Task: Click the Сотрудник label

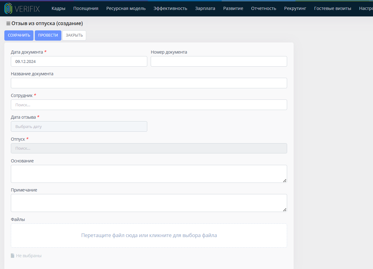Action: click(x=22, y=95)
